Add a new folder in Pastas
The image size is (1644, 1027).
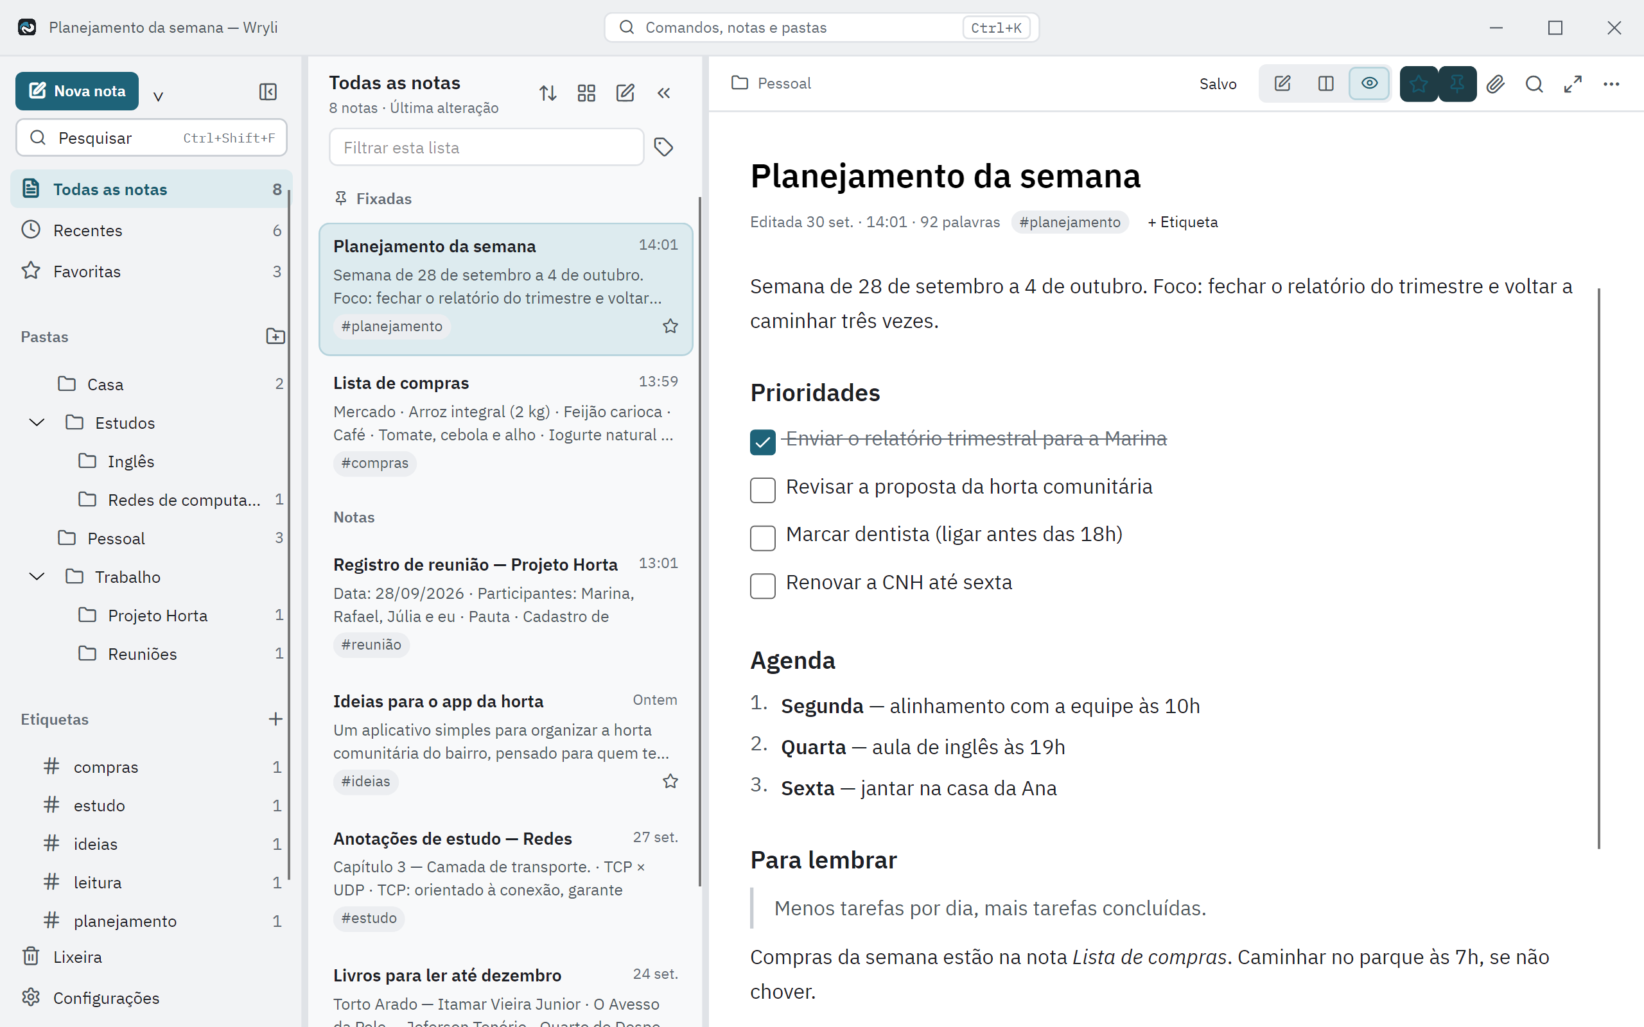(x=275, y=336)
